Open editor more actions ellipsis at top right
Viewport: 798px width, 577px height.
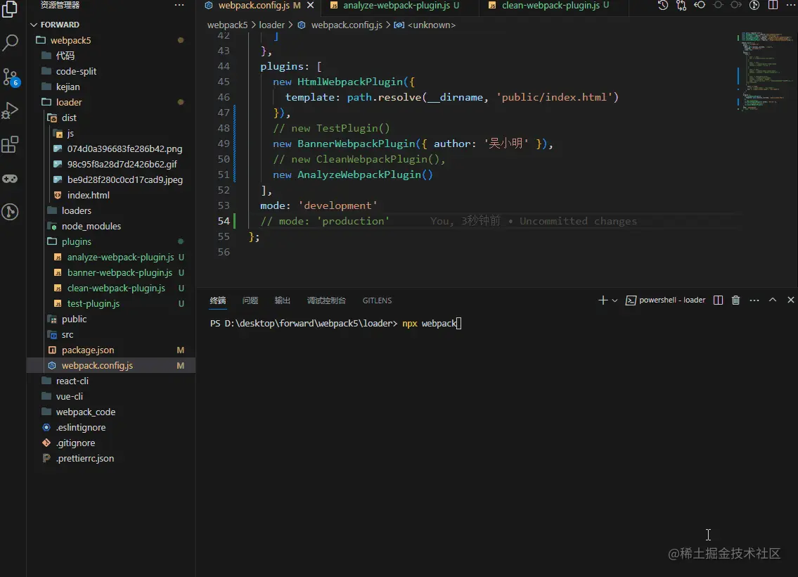790,5
